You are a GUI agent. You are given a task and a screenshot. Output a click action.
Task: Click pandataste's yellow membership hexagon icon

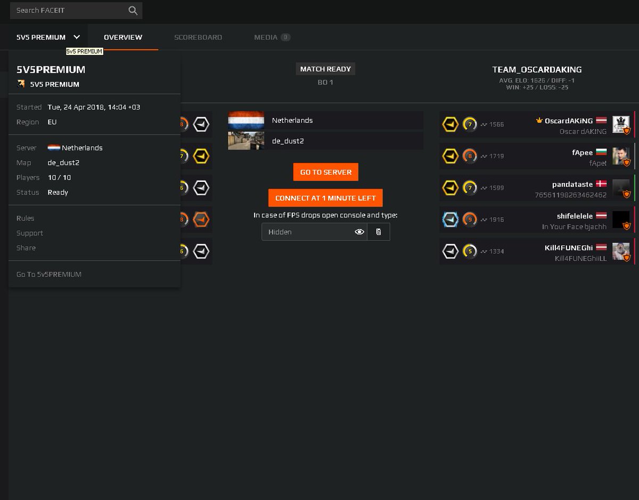pyautogui.click(x=450, y=188)
